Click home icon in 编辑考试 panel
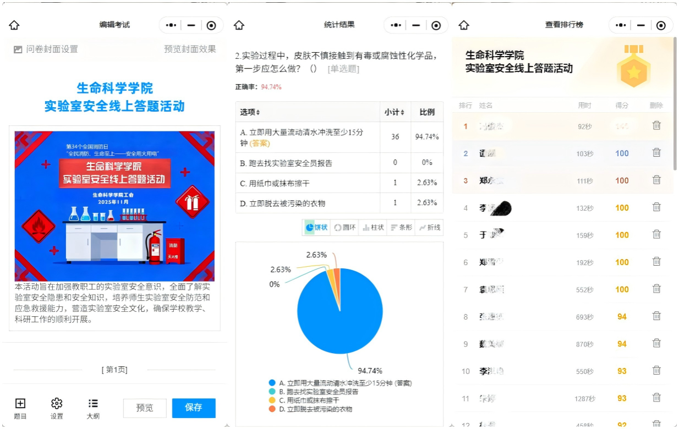This screenshot has width=679, height=429. [x=14, y=25]
